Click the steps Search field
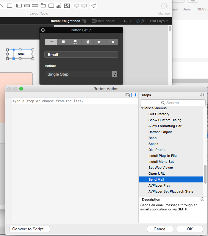Screen dimensions: 208x236 (173, 103)
